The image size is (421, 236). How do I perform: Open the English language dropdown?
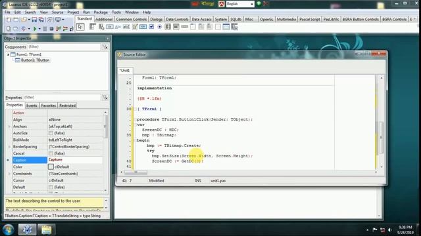[x=251, y=4]
